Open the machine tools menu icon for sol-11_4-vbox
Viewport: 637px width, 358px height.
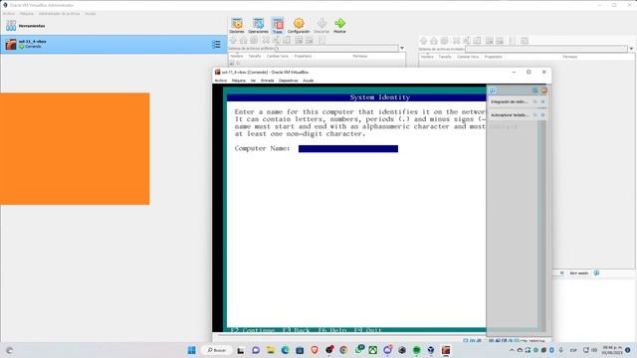tap(216, 44)
